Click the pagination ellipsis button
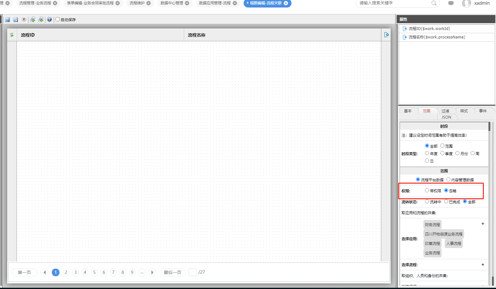The image size is (496, 289). 142,272
